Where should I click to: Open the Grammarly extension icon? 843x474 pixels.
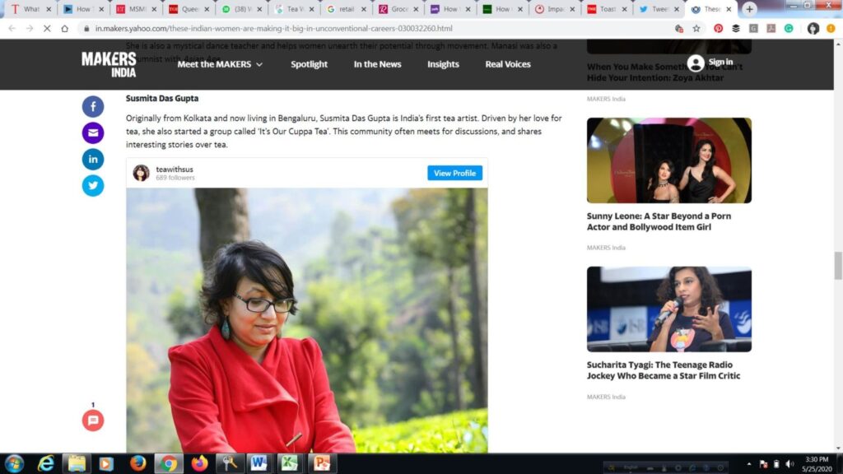(x=789, y=29)
